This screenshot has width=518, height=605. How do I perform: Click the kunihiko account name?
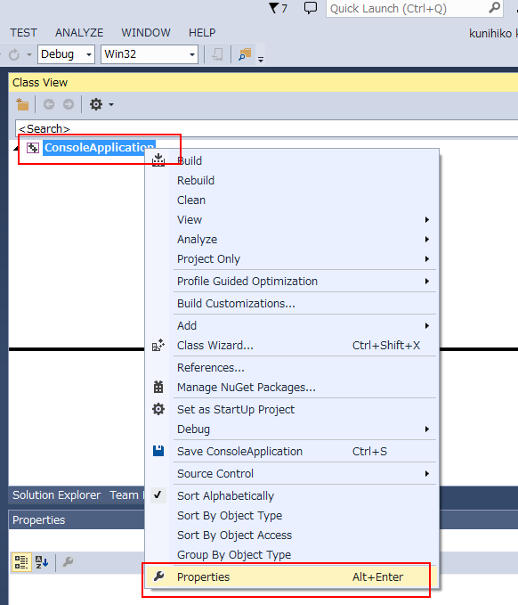pyautogui.click(x=493, y=34)
